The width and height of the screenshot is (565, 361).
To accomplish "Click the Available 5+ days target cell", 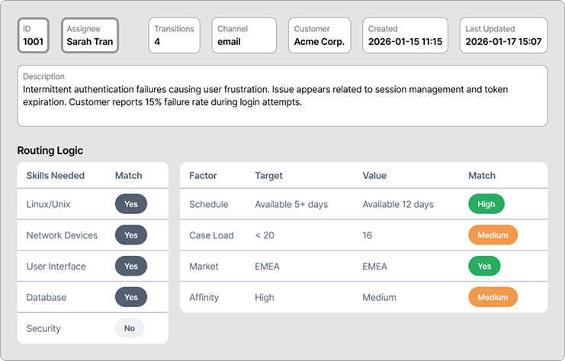I will [291, 204].
